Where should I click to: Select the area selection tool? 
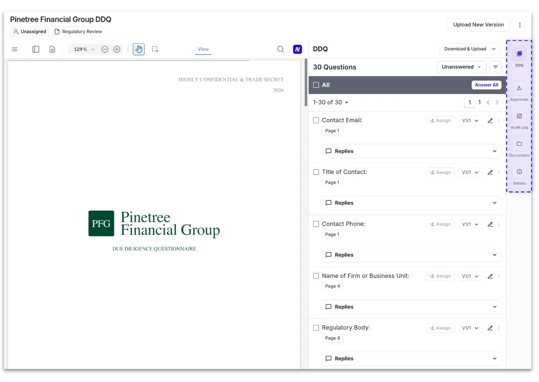pos(155,49)
